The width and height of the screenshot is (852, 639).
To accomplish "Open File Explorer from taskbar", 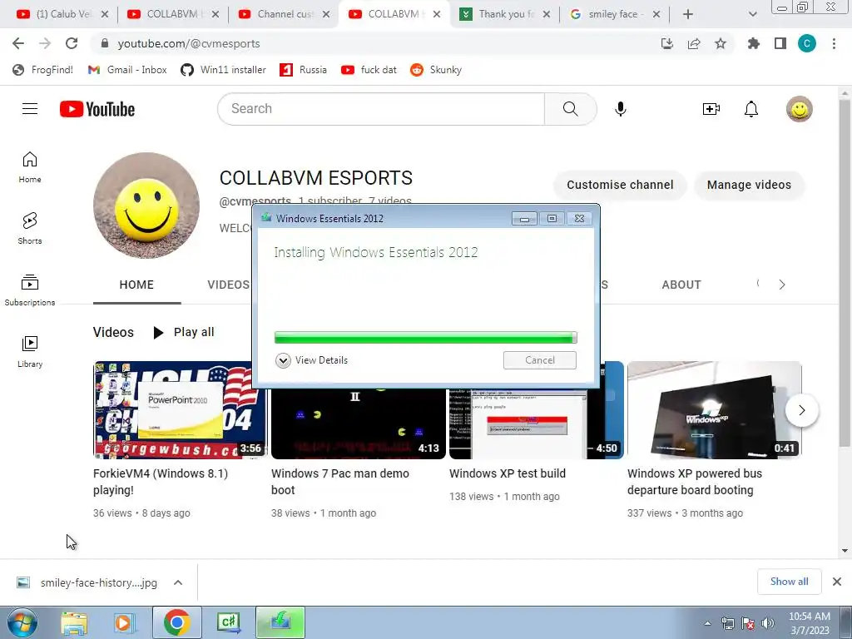I will click(x=74, y=623).
